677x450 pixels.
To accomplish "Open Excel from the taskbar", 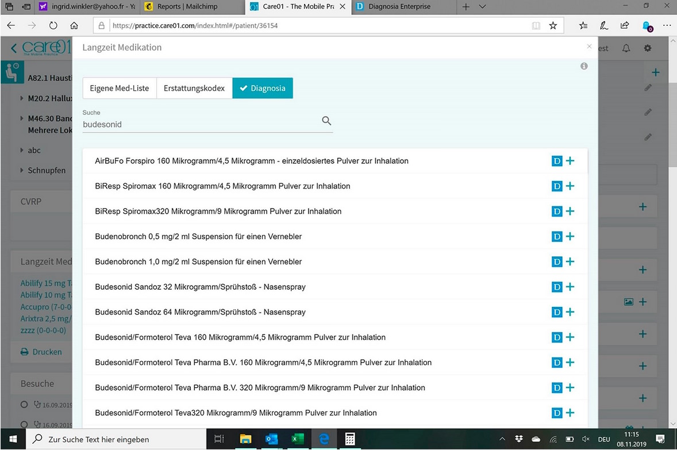I will tap(298, 439).
